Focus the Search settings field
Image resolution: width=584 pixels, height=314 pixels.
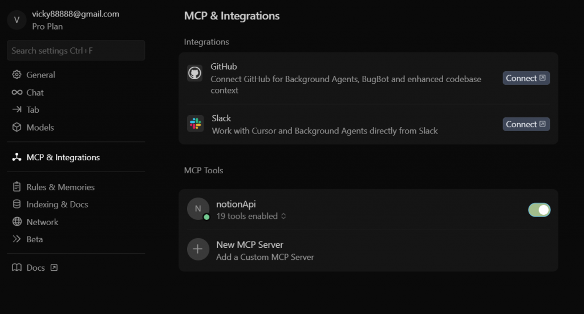(x=76, y=51)
